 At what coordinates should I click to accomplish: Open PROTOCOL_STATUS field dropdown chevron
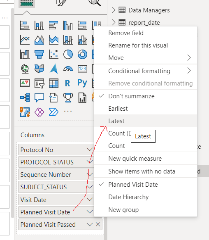click(90, 162)
